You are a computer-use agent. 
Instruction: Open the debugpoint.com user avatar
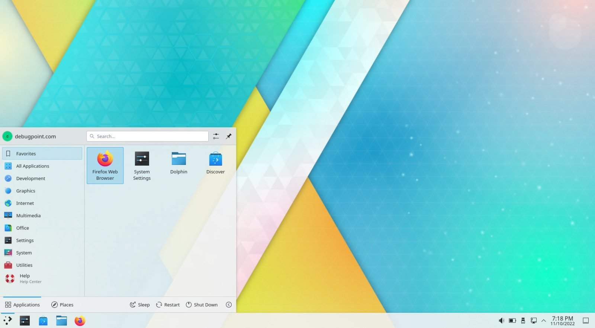pos(7,136)
